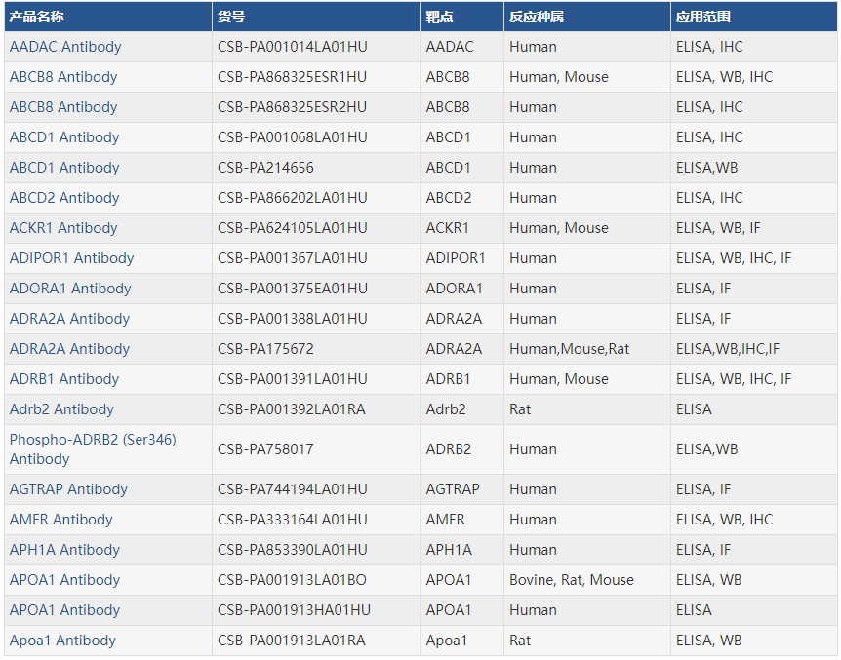Select the APH1A Antibody link
The image size is (841, 660).
pyautogui.click(x=64, y=550)
